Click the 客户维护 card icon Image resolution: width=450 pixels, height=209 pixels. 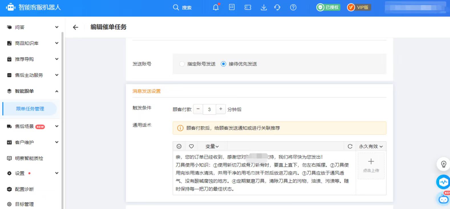tap(9, 142)
